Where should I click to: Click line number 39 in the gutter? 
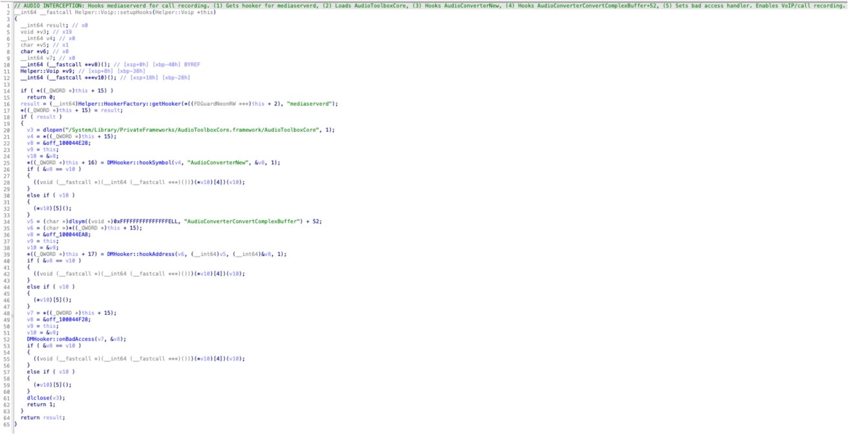coord(7,253)
